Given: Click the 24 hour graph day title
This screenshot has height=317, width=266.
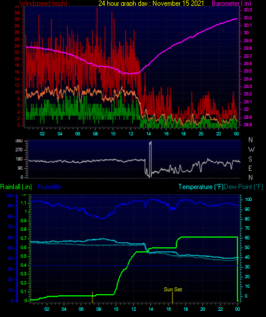Looking at the screenshot, I should (151, 3).
